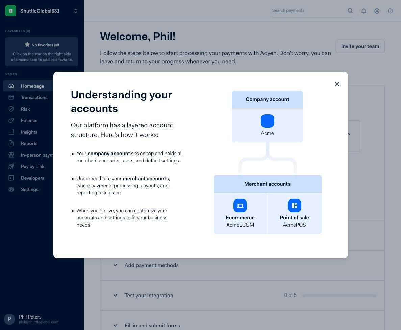401x330 pixels.
Task: Click the AcmePOS account label
Action: click(x=294, y=225)
